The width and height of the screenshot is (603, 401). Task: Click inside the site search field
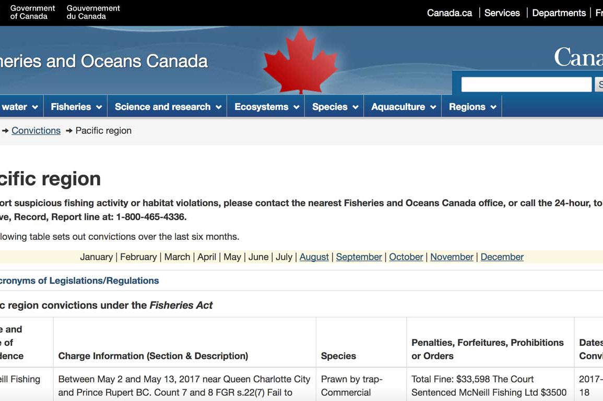pos(526,84)
